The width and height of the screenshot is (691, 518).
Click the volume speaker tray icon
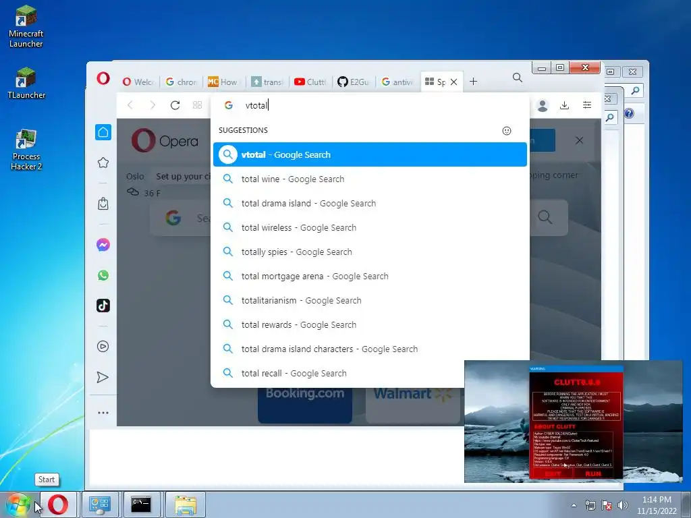(622, 505)
